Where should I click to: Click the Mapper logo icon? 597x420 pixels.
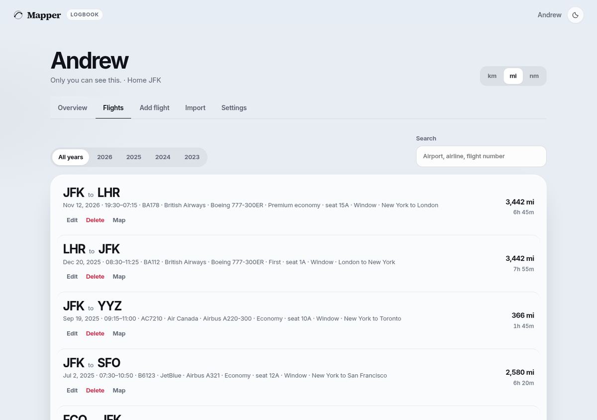18,15
